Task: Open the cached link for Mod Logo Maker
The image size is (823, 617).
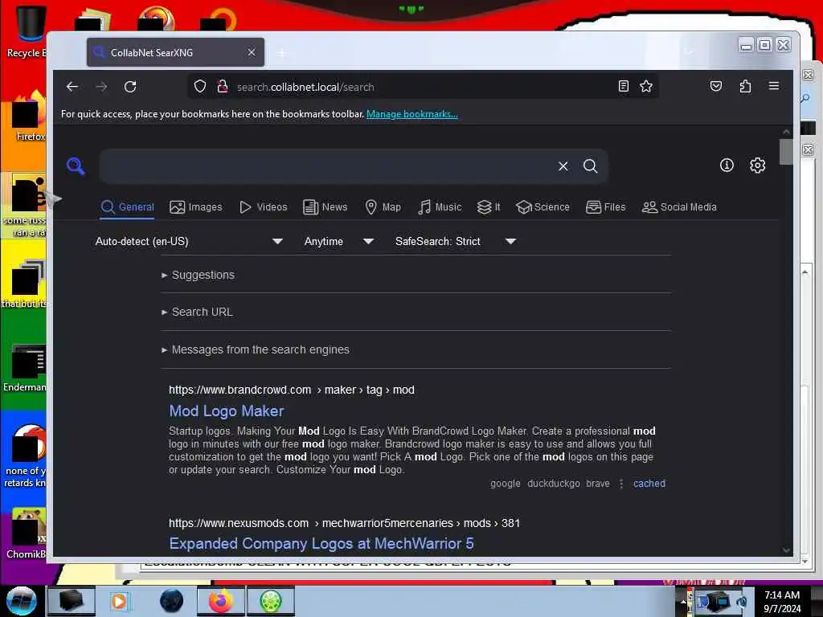Action: click(x=649, y=484)
